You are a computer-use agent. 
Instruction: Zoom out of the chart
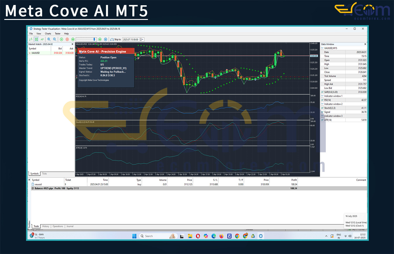54,39
